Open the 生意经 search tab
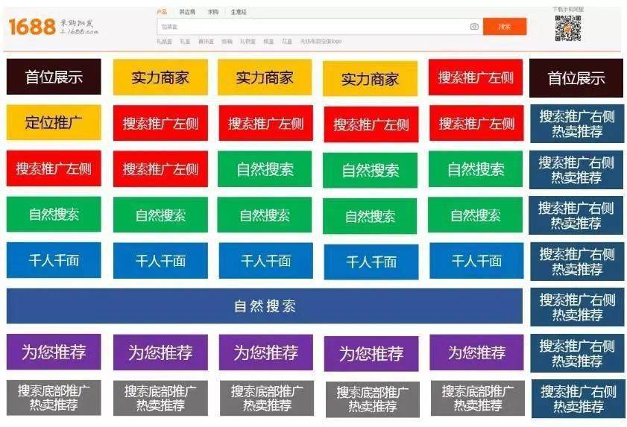 [x=239, y=12]
